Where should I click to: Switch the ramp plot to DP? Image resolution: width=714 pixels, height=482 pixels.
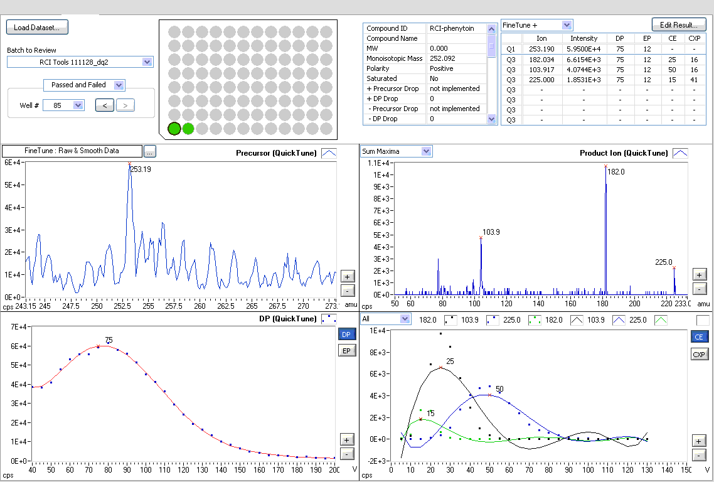coord(346,335)
